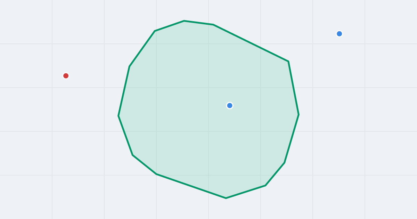
Task: Click the red dot
Action: tap(66, 76)
